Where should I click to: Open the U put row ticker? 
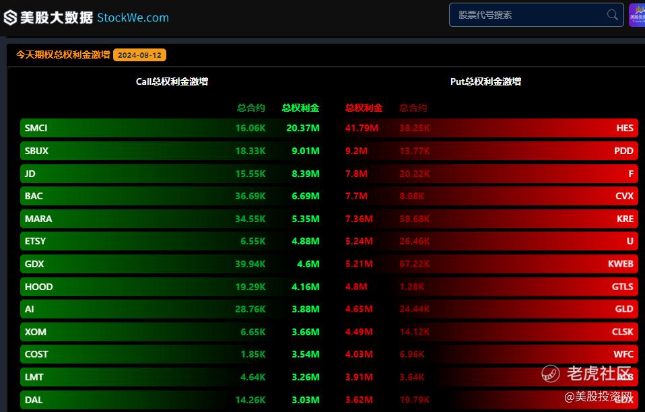tap(630, 242)
